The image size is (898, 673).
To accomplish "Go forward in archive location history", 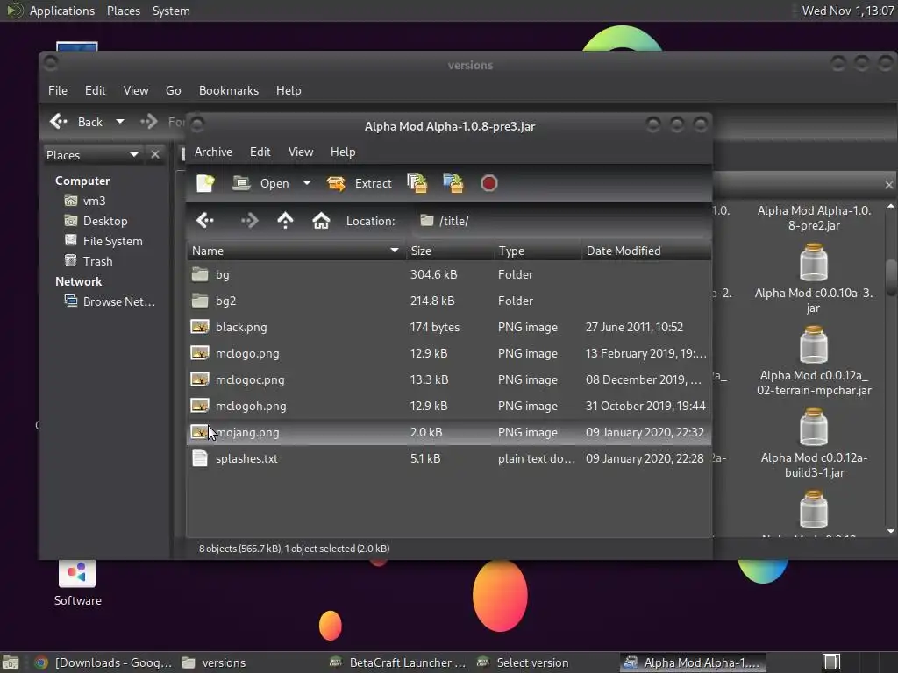I will coord(249,220).
